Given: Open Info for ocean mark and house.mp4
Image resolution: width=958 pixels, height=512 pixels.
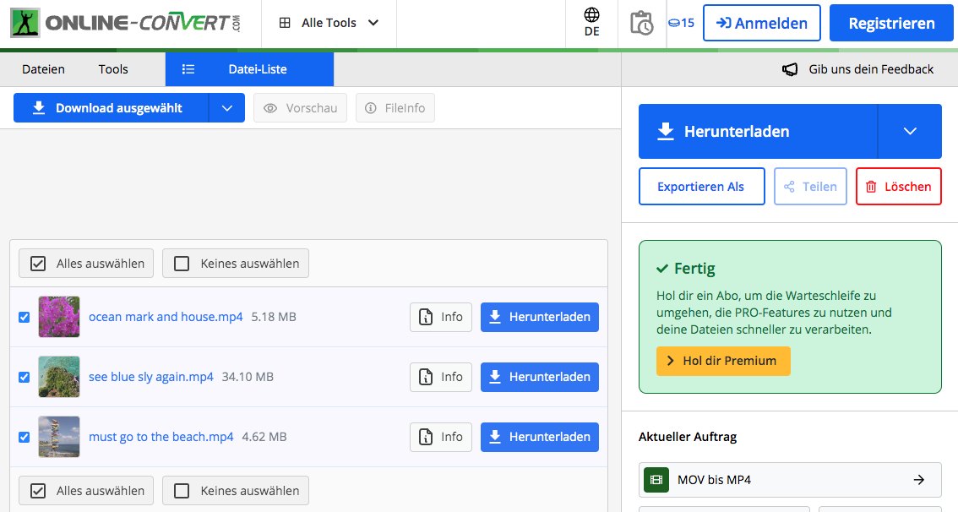Looking at the screenshot, I should point(441,317).
